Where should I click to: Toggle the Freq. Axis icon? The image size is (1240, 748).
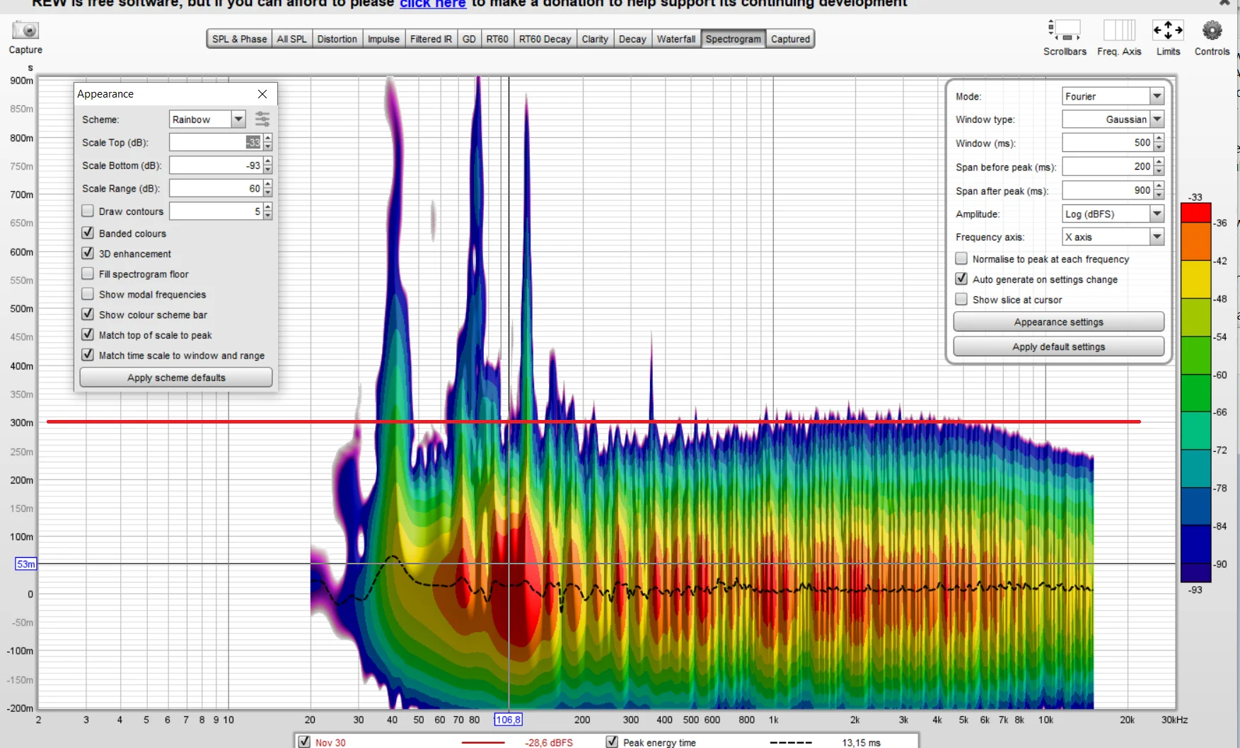click(x=1119, y=30)
